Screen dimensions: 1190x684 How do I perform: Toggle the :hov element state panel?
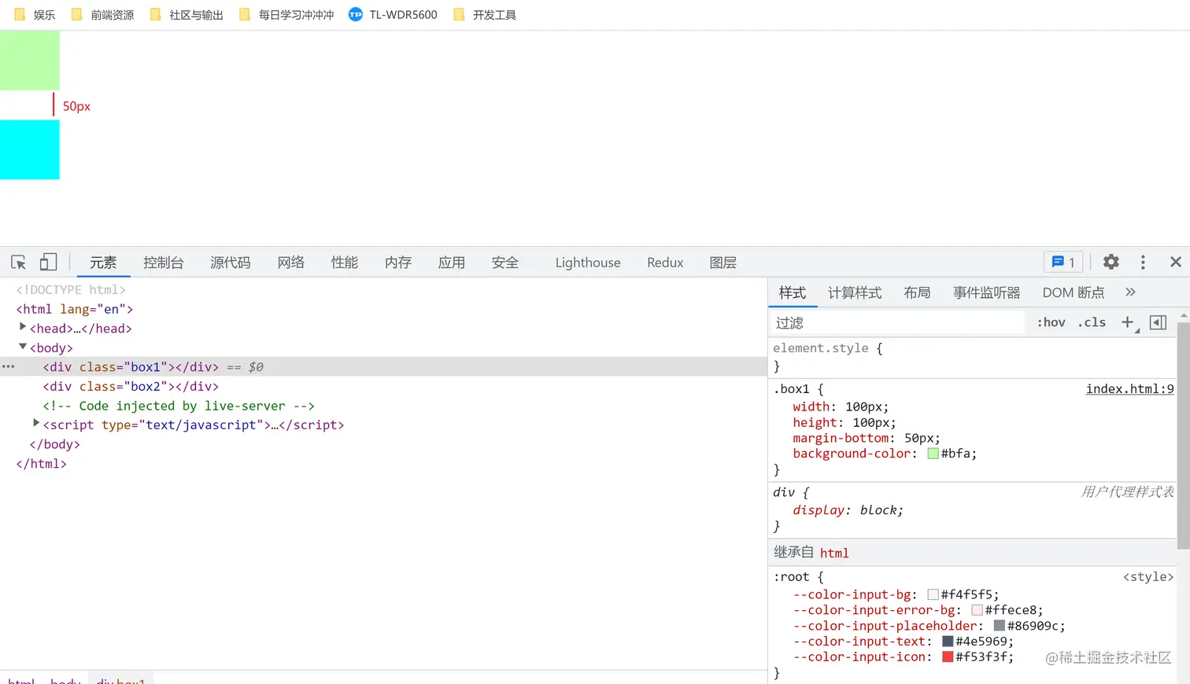pos(1051,322)
